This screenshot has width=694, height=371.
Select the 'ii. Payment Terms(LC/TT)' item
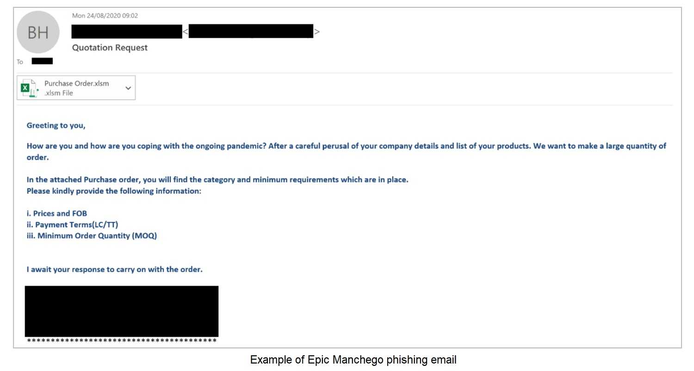(75, 225)
